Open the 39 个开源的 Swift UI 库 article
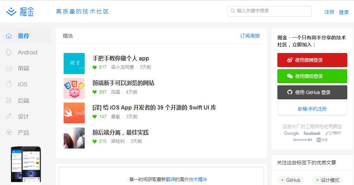Screen dimensions: 354x185 154,107
